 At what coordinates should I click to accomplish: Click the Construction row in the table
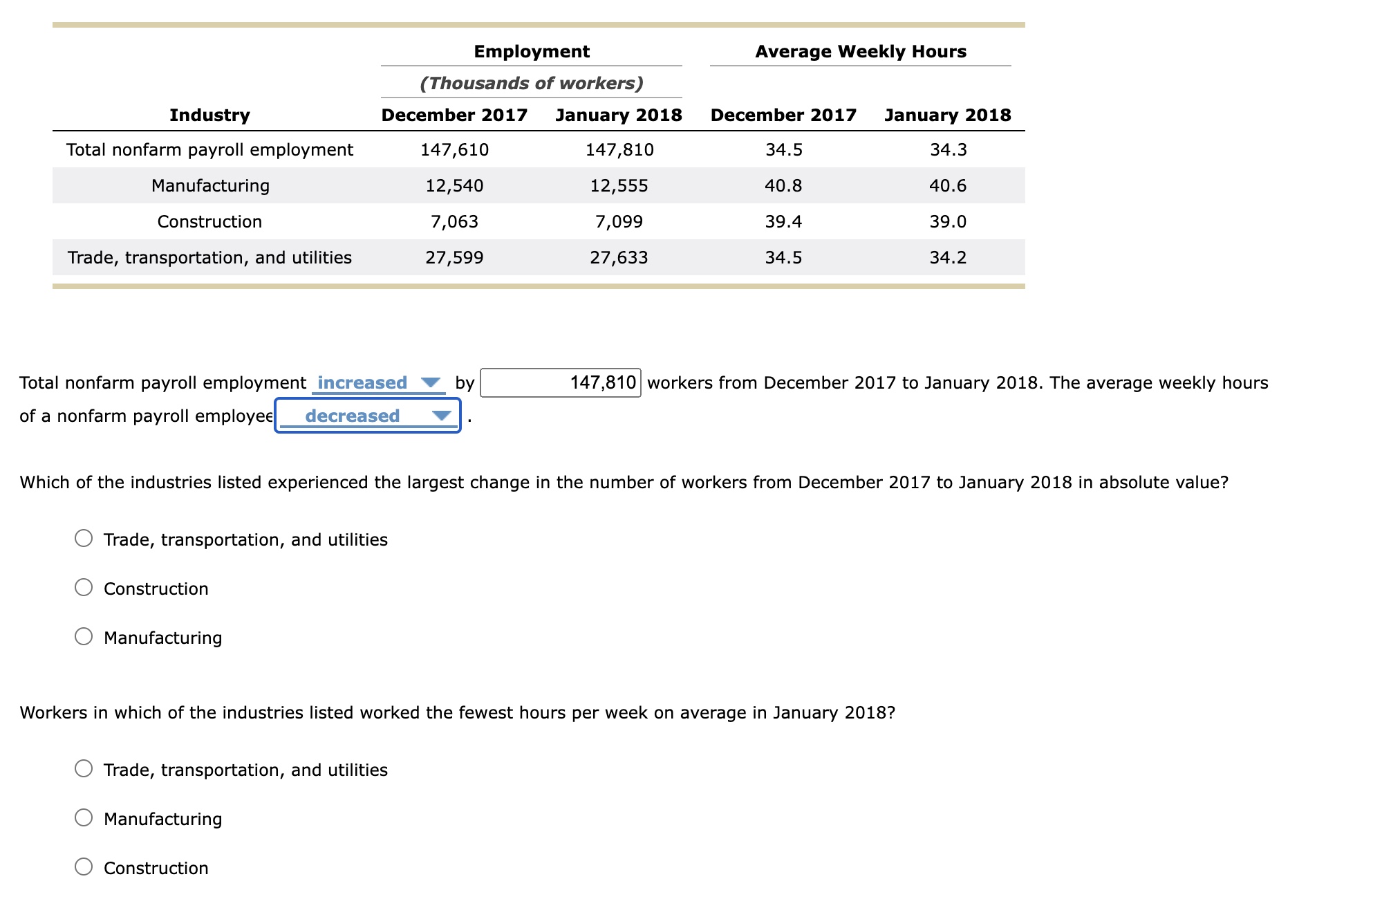[210, 221]
